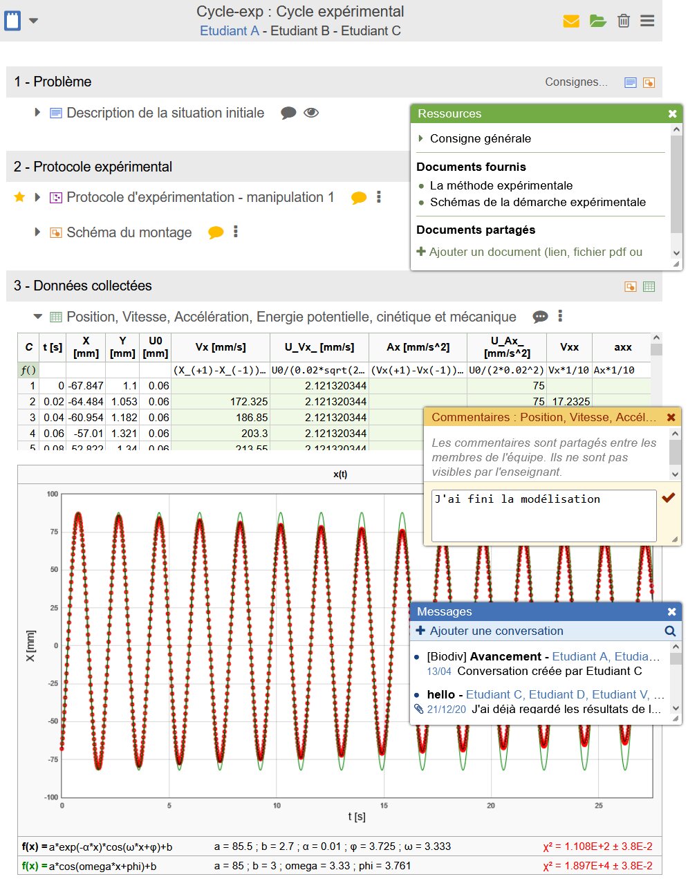
Task: Click the blue notebook icon top left
Action: 12,20
